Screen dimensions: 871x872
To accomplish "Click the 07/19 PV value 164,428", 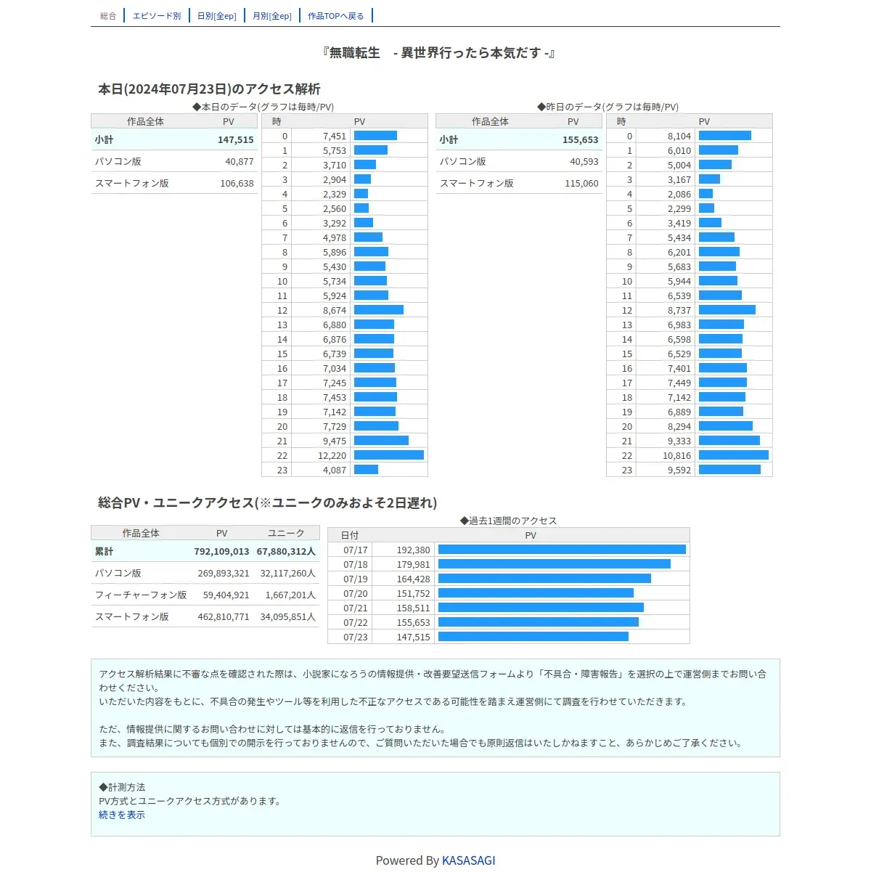I will pyautogui.click(x=414, y=579).
